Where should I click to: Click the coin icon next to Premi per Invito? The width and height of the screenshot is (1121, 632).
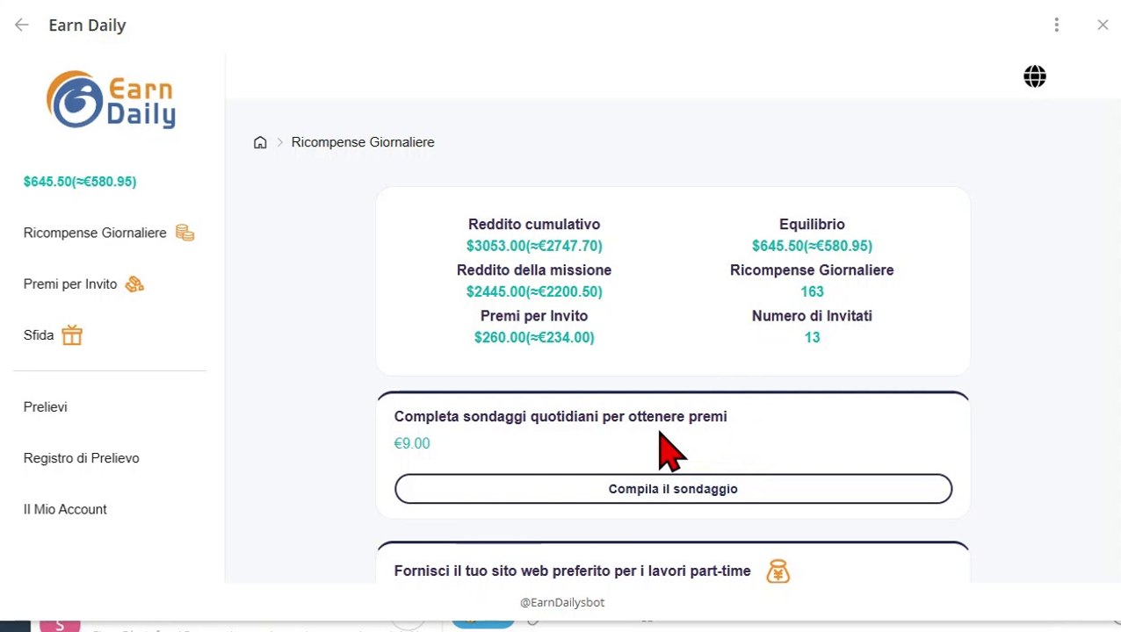click(134, 284)
